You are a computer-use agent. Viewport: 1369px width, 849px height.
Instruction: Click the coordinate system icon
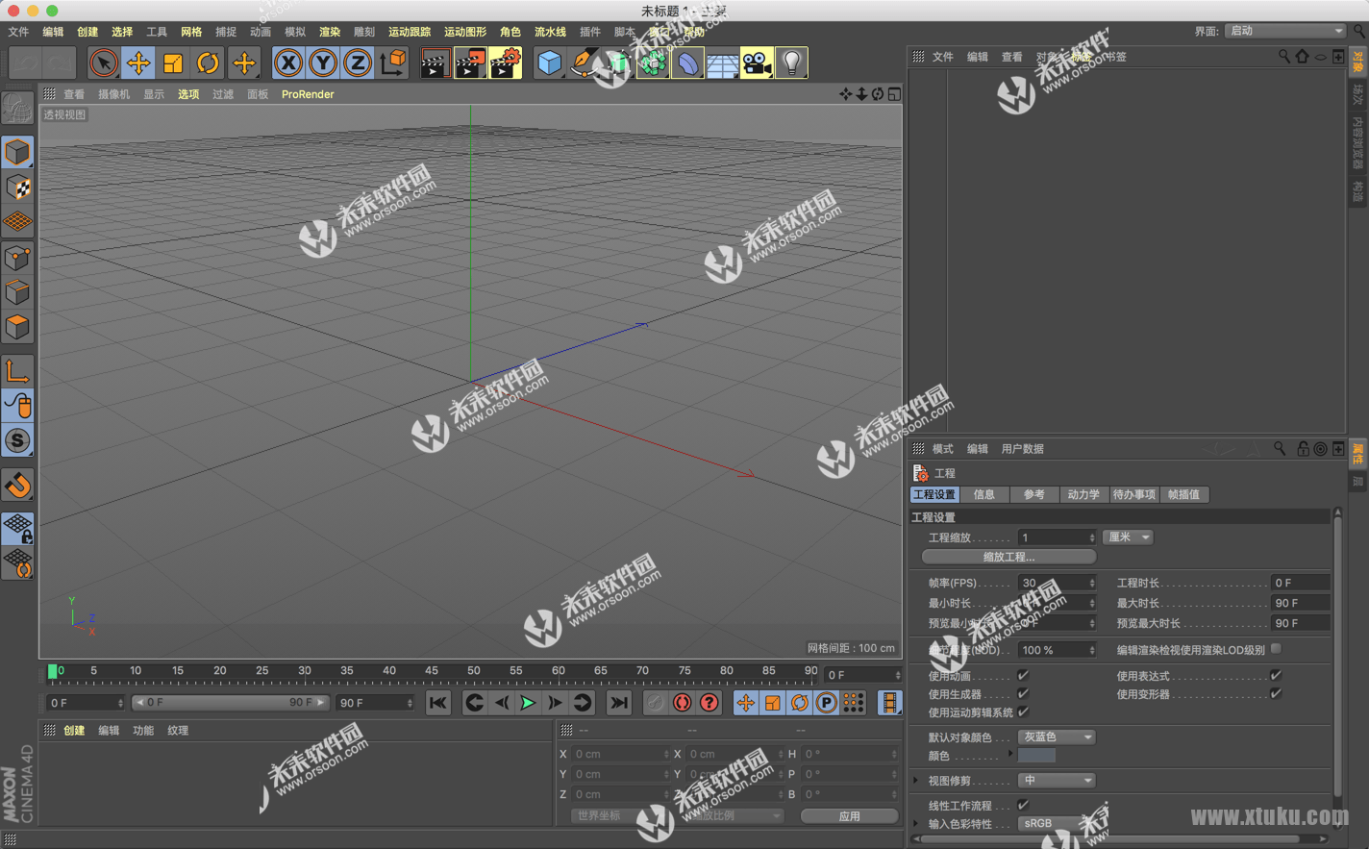coord(392,63)
